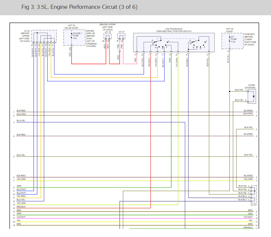Click the "YEL" label on left line 18

click(x=19, y=220)
